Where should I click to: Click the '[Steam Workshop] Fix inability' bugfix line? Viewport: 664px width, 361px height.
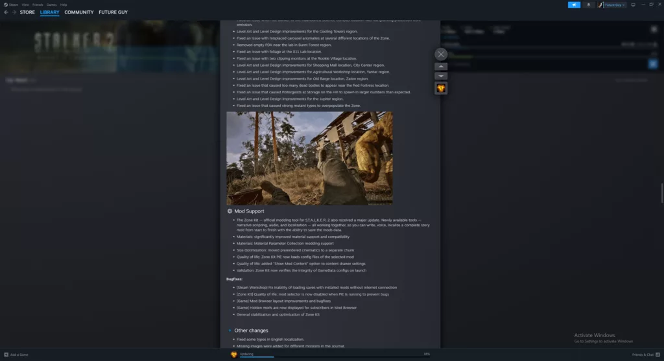[316, 287]
